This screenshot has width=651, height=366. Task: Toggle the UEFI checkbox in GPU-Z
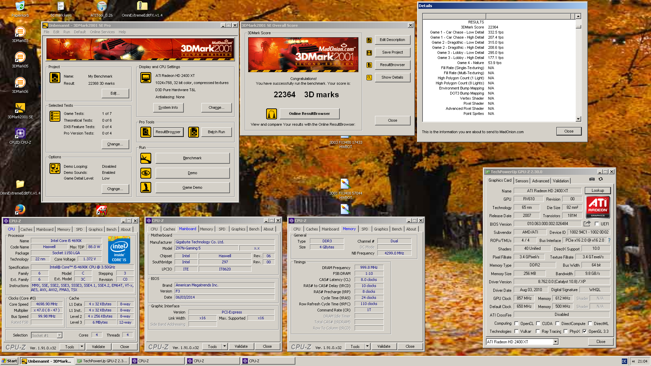point(597,224)
